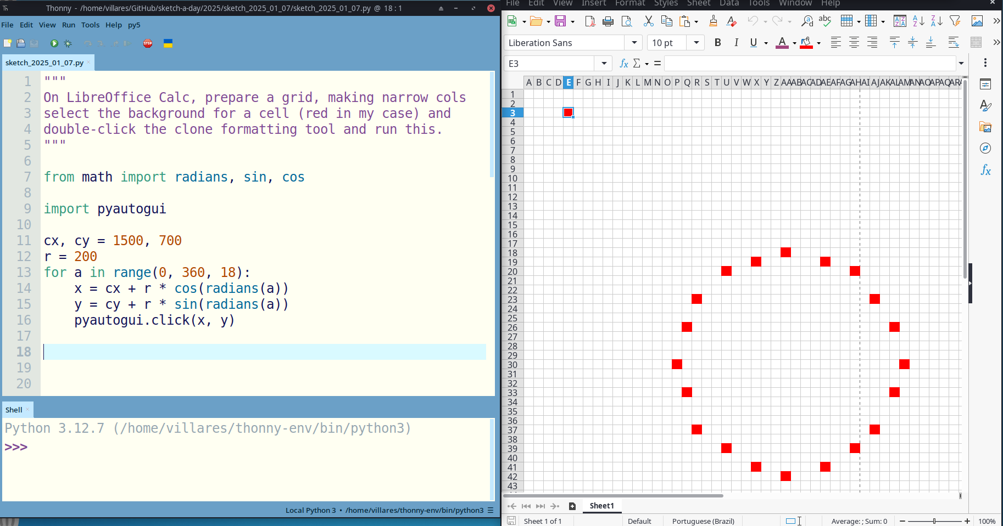Open the Function Wizard beside the Name Box
Viewport: 1003px width, 526px height.
(623, 64)
